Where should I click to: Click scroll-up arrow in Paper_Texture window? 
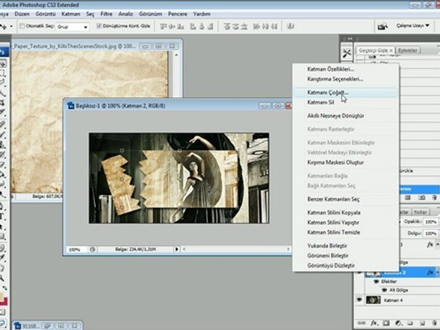[176, 55]
